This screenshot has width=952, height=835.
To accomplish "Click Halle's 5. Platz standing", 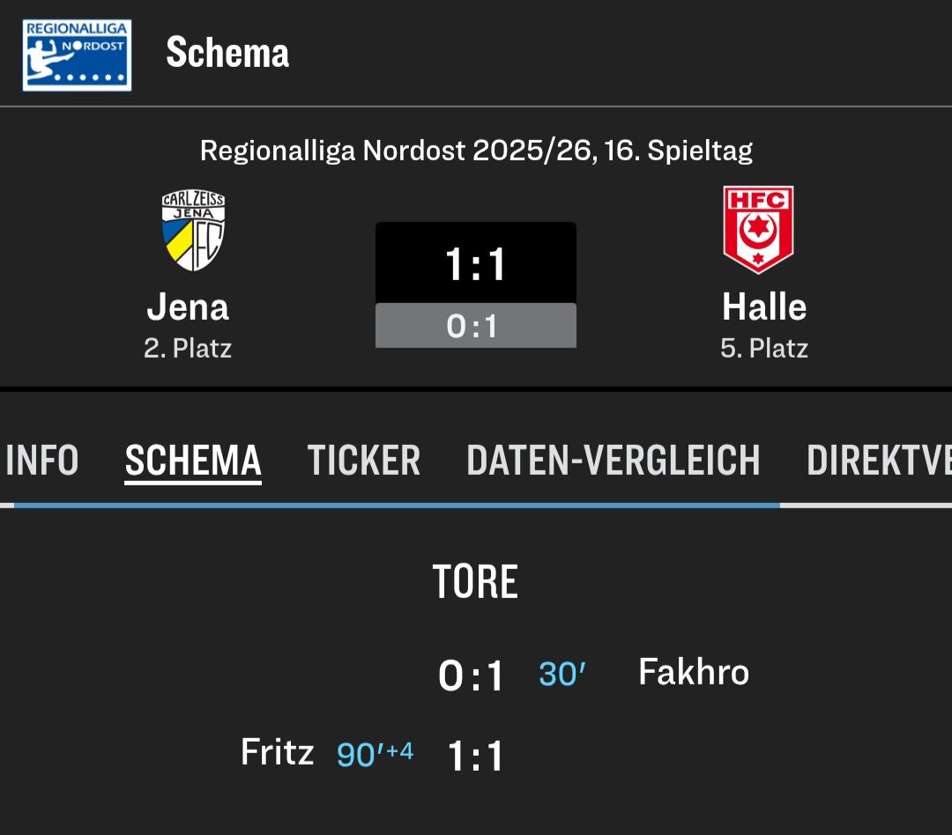I will pos(764,348).
